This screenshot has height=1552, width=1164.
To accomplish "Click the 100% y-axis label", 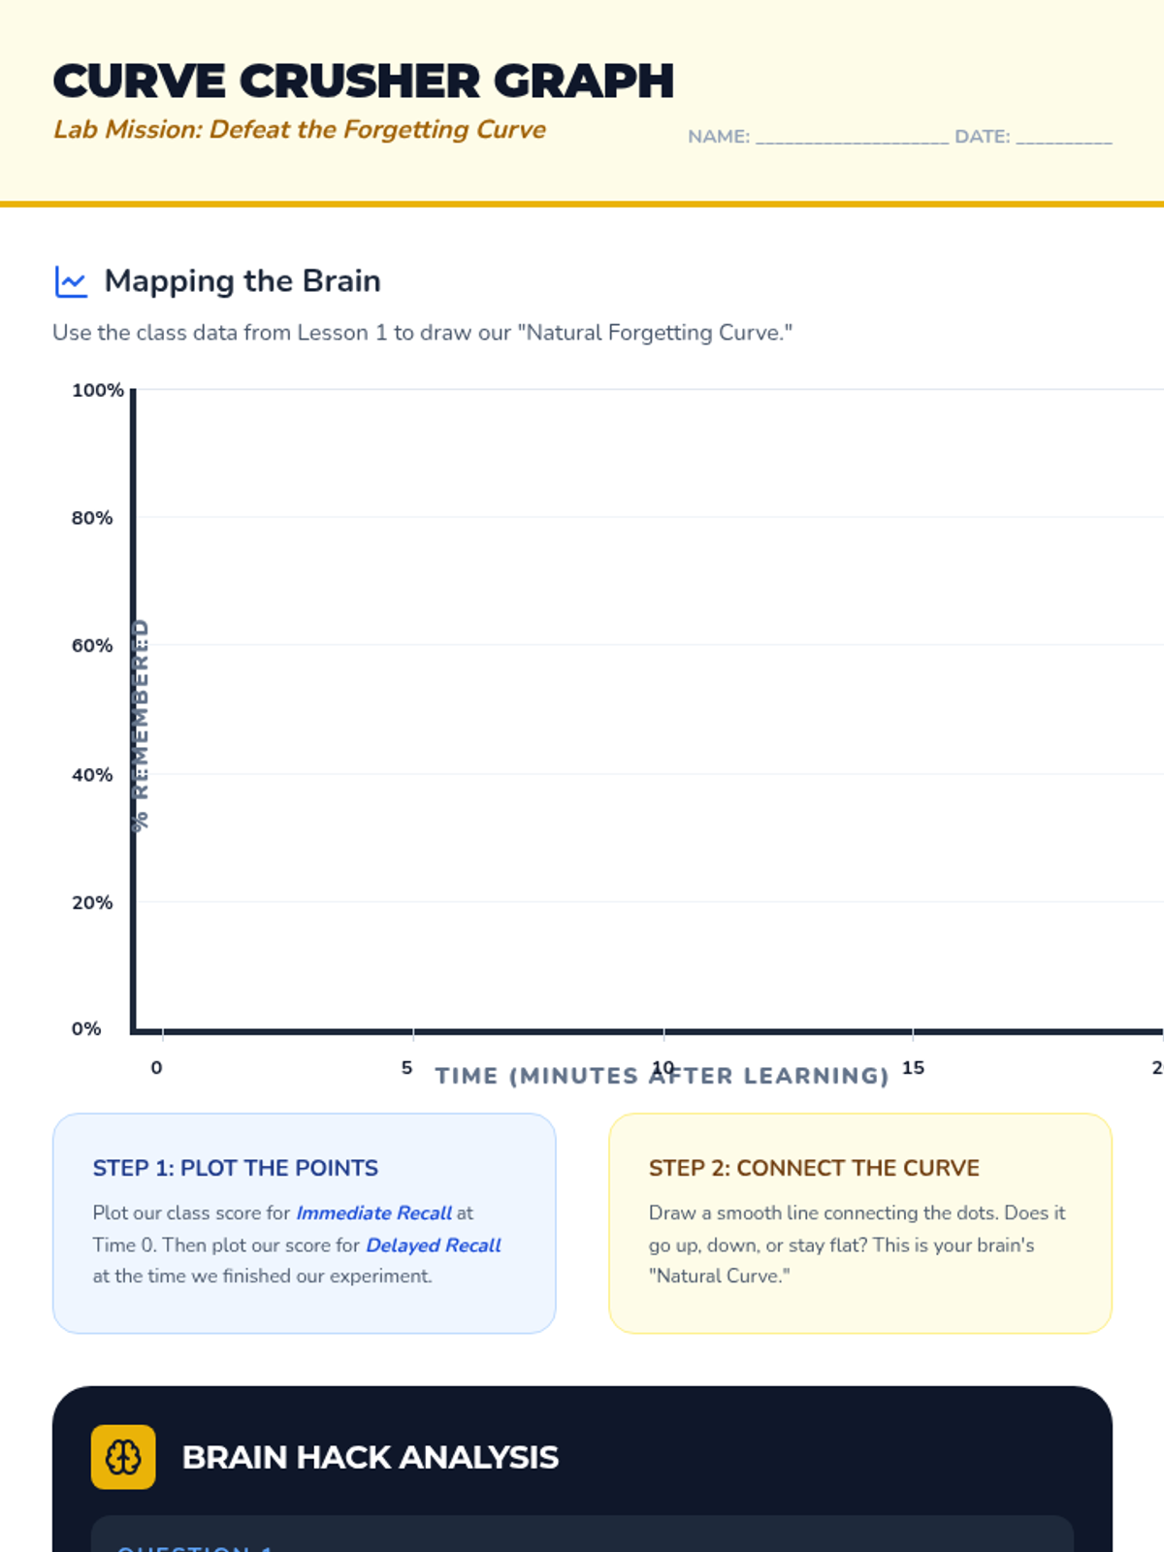I will (97, 390).
